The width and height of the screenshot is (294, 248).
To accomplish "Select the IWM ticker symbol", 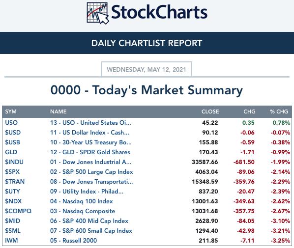I will (x=11, y=241).
